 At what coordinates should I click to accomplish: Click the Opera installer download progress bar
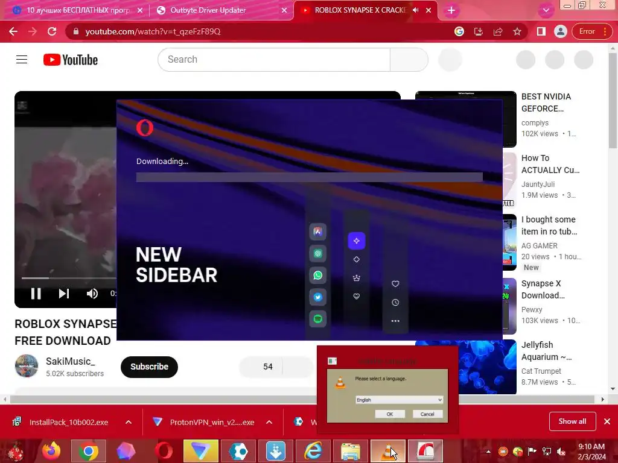(x=310, y=177)
